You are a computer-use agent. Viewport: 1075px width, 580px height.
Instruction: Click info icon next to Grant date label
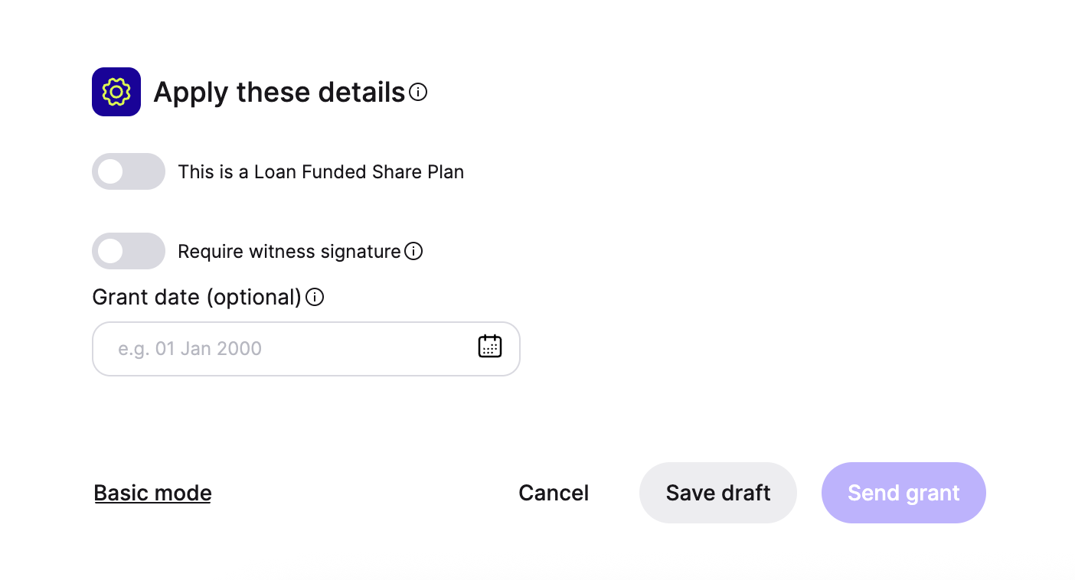(x=315, y=297)
